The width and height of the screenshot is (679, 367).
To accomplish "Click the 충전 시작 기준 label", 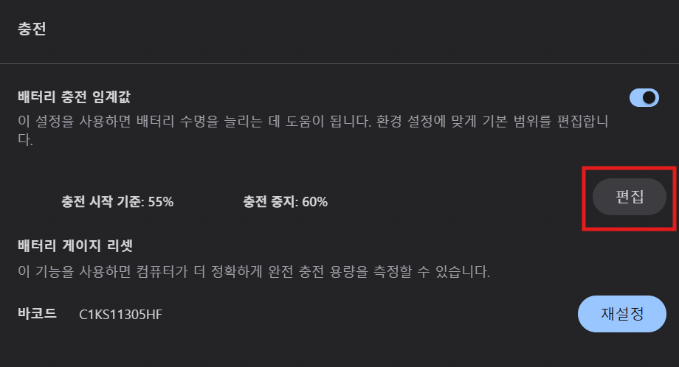I will pos(103,201).
